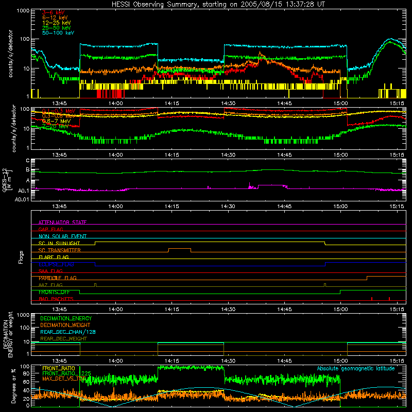Click the B class tick label on the GOES axis
The width and height of the screenshot is (412, 412).
pyautogui.click(x=28, y=170)
